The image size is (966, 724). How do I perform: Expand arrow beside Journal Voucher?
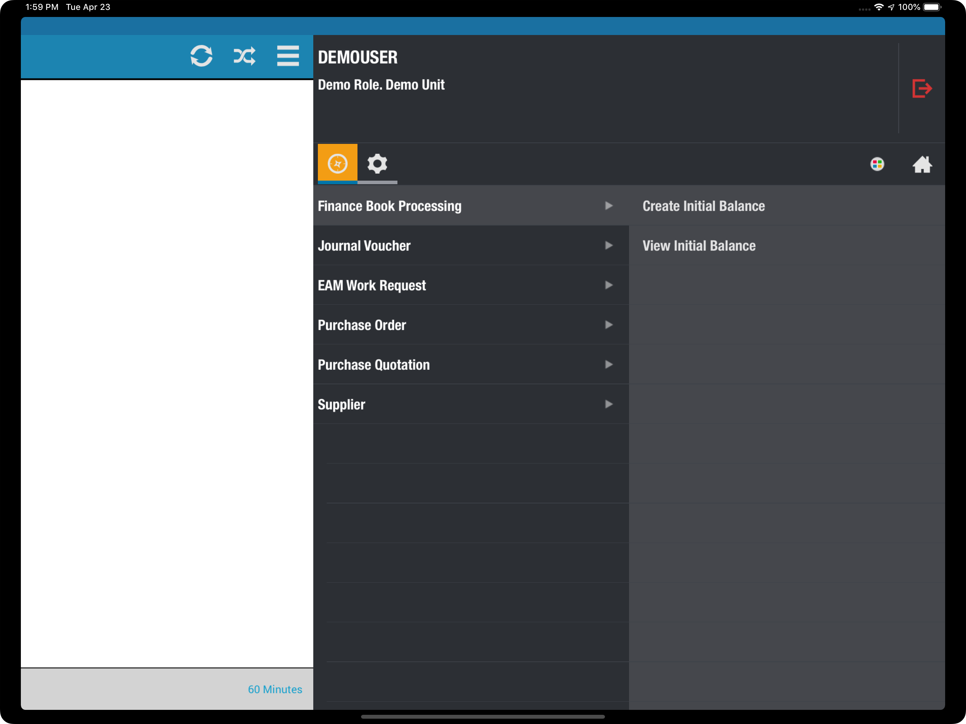tap(609, 245)
